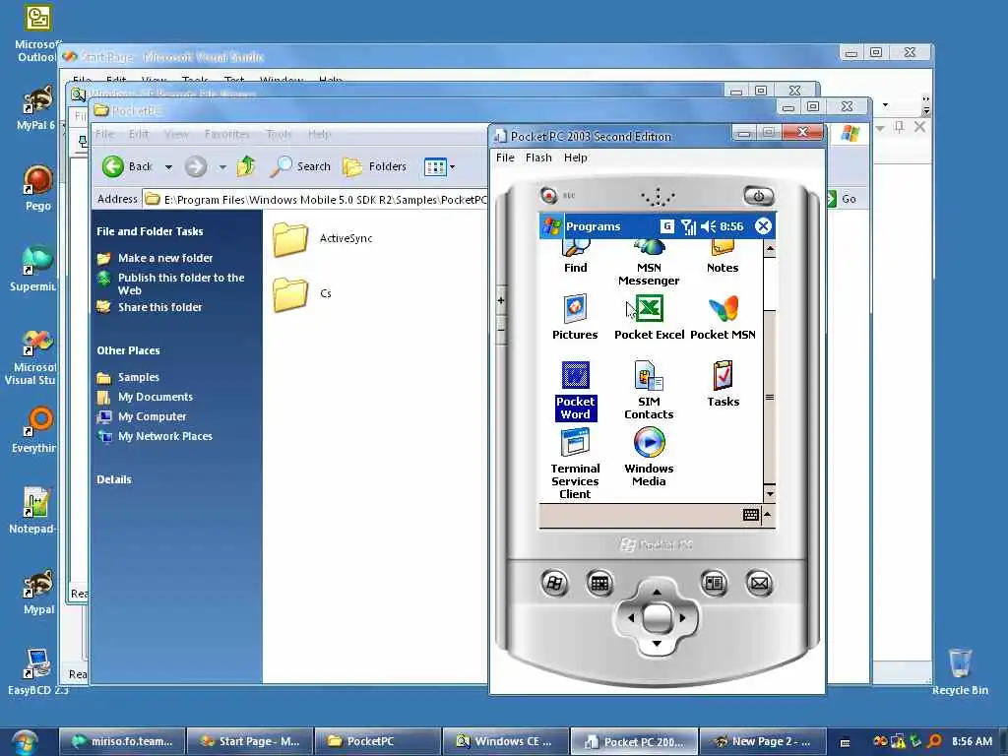Show the on-screen keyboard icon
Viewport: 1008px width, 756px height.
click(750, 515)
